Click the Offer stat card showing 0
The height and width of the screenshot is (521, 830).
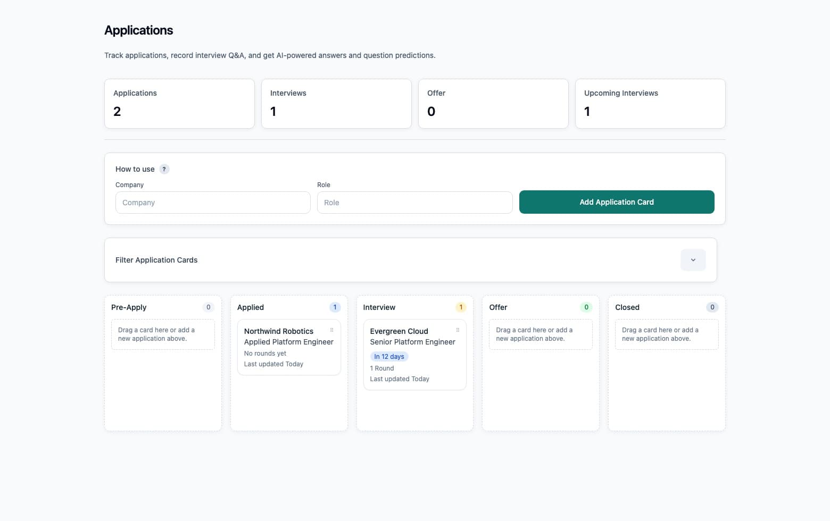(x=493, y=104)
